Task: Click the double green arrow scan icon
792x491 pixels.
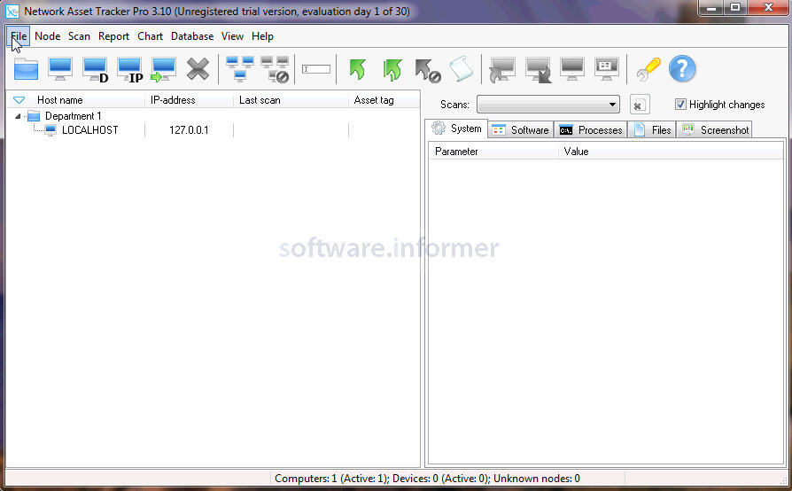Action: pos(392,70)
